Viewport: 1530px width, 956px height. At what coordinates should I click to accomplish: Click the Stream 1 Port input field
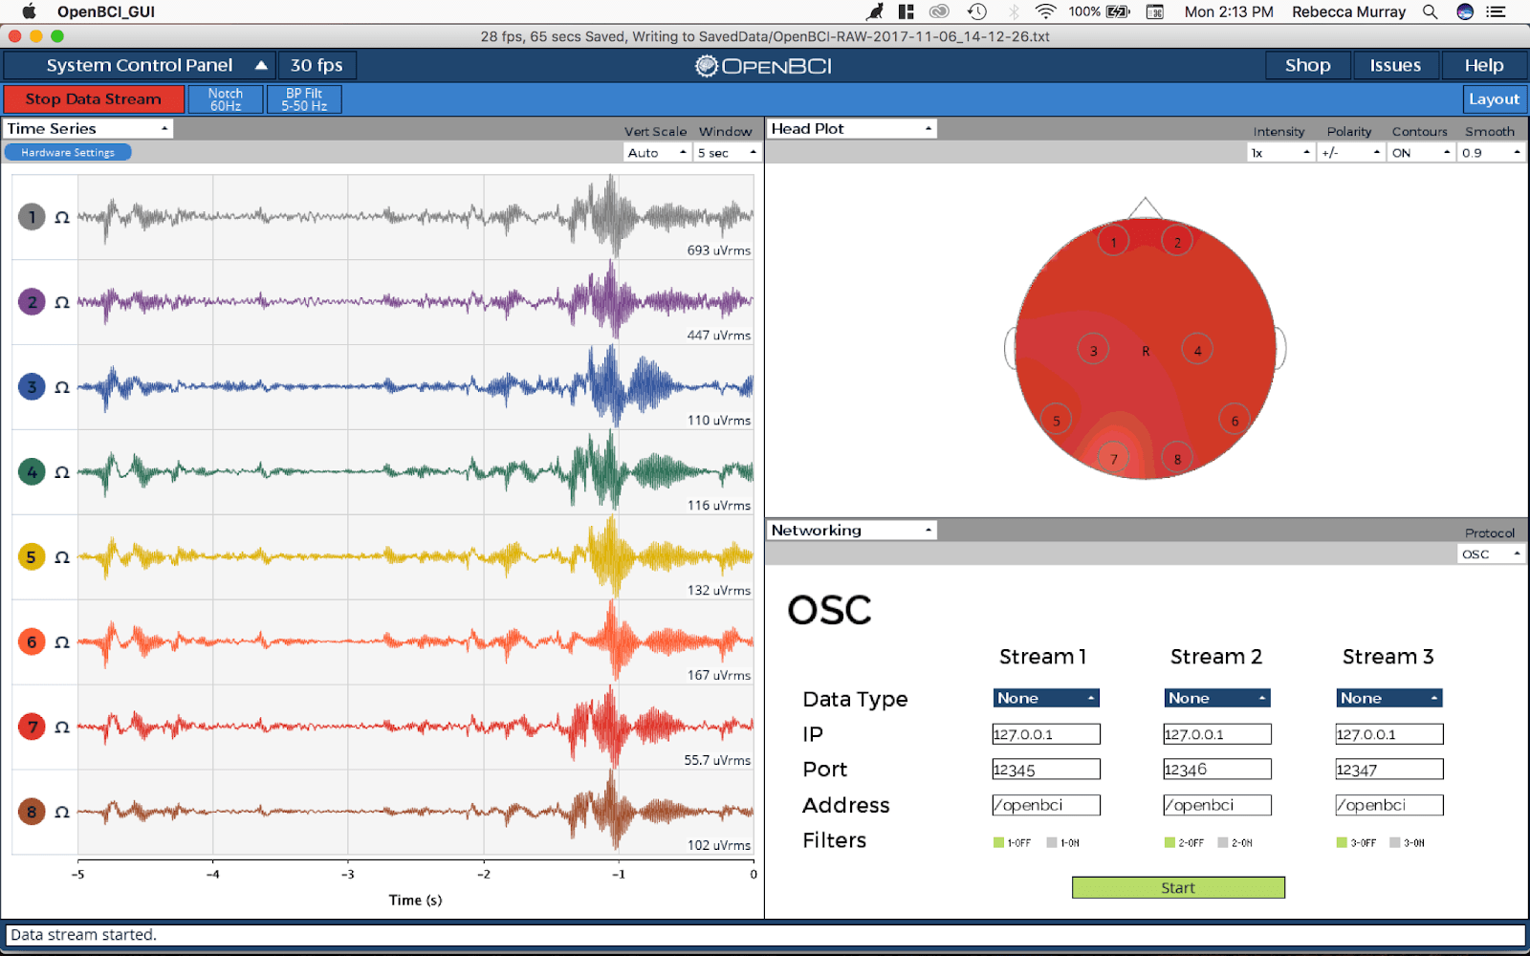(1046, 770)
